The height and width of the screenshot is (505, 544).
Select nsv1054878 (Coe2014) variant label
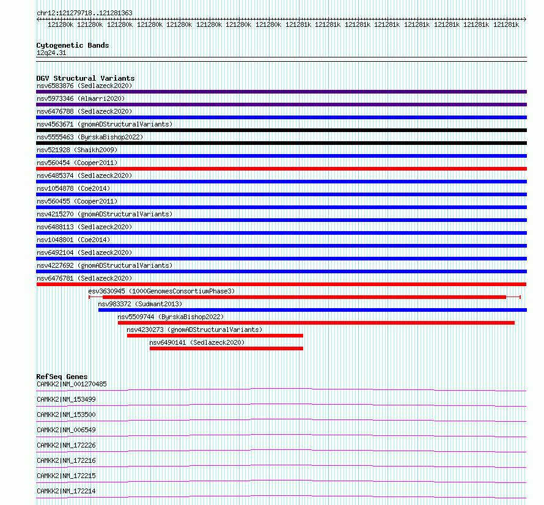pos(73,188)
